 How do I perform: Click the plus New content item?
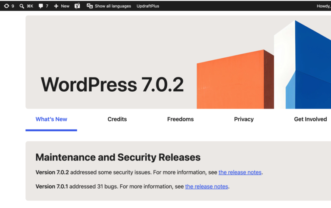click(62, 6)
